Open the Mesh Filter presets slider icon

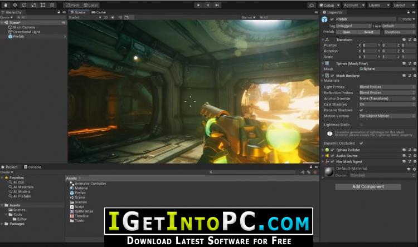click(x=410, y=63)
